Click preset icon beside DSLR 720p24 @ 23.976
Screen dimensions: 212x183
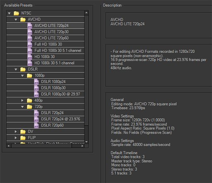pyautogui.click(x=36, y=119)
